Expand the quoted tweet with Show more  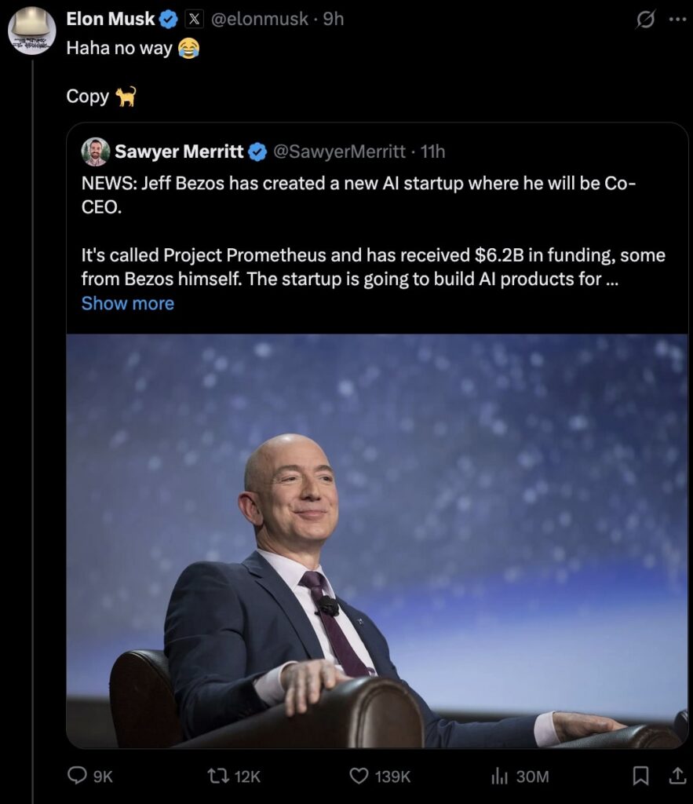tap(127, 303)
